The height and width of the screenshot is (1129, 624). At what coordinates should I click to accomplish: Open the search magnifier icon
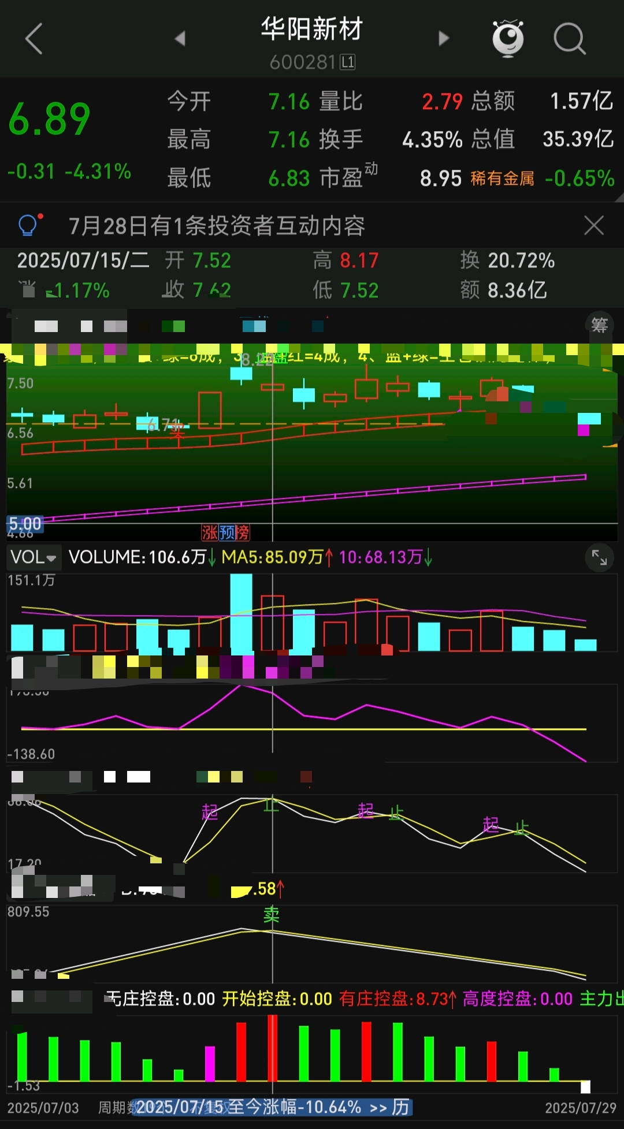click(x=570, y=39)
